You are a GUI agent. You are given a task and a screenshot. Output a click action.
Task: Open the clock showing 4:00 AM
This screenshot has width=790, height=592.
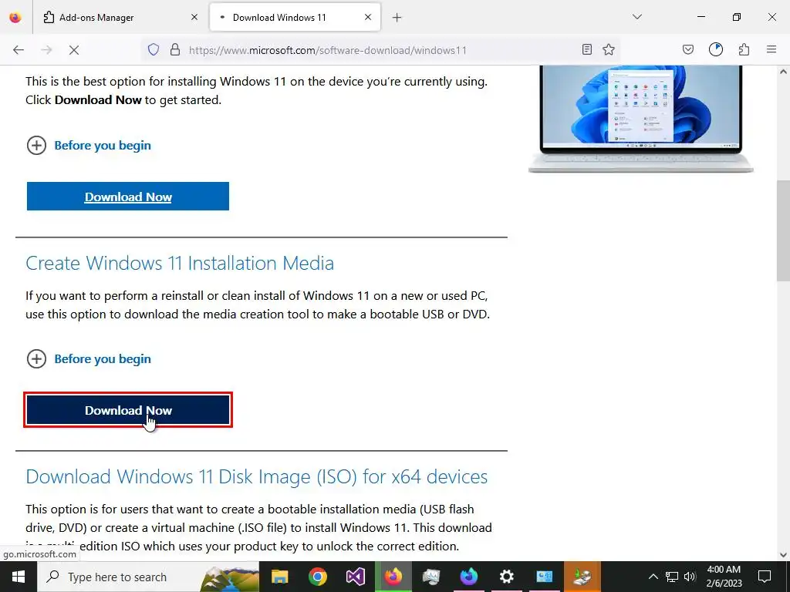tap(724, 577)
